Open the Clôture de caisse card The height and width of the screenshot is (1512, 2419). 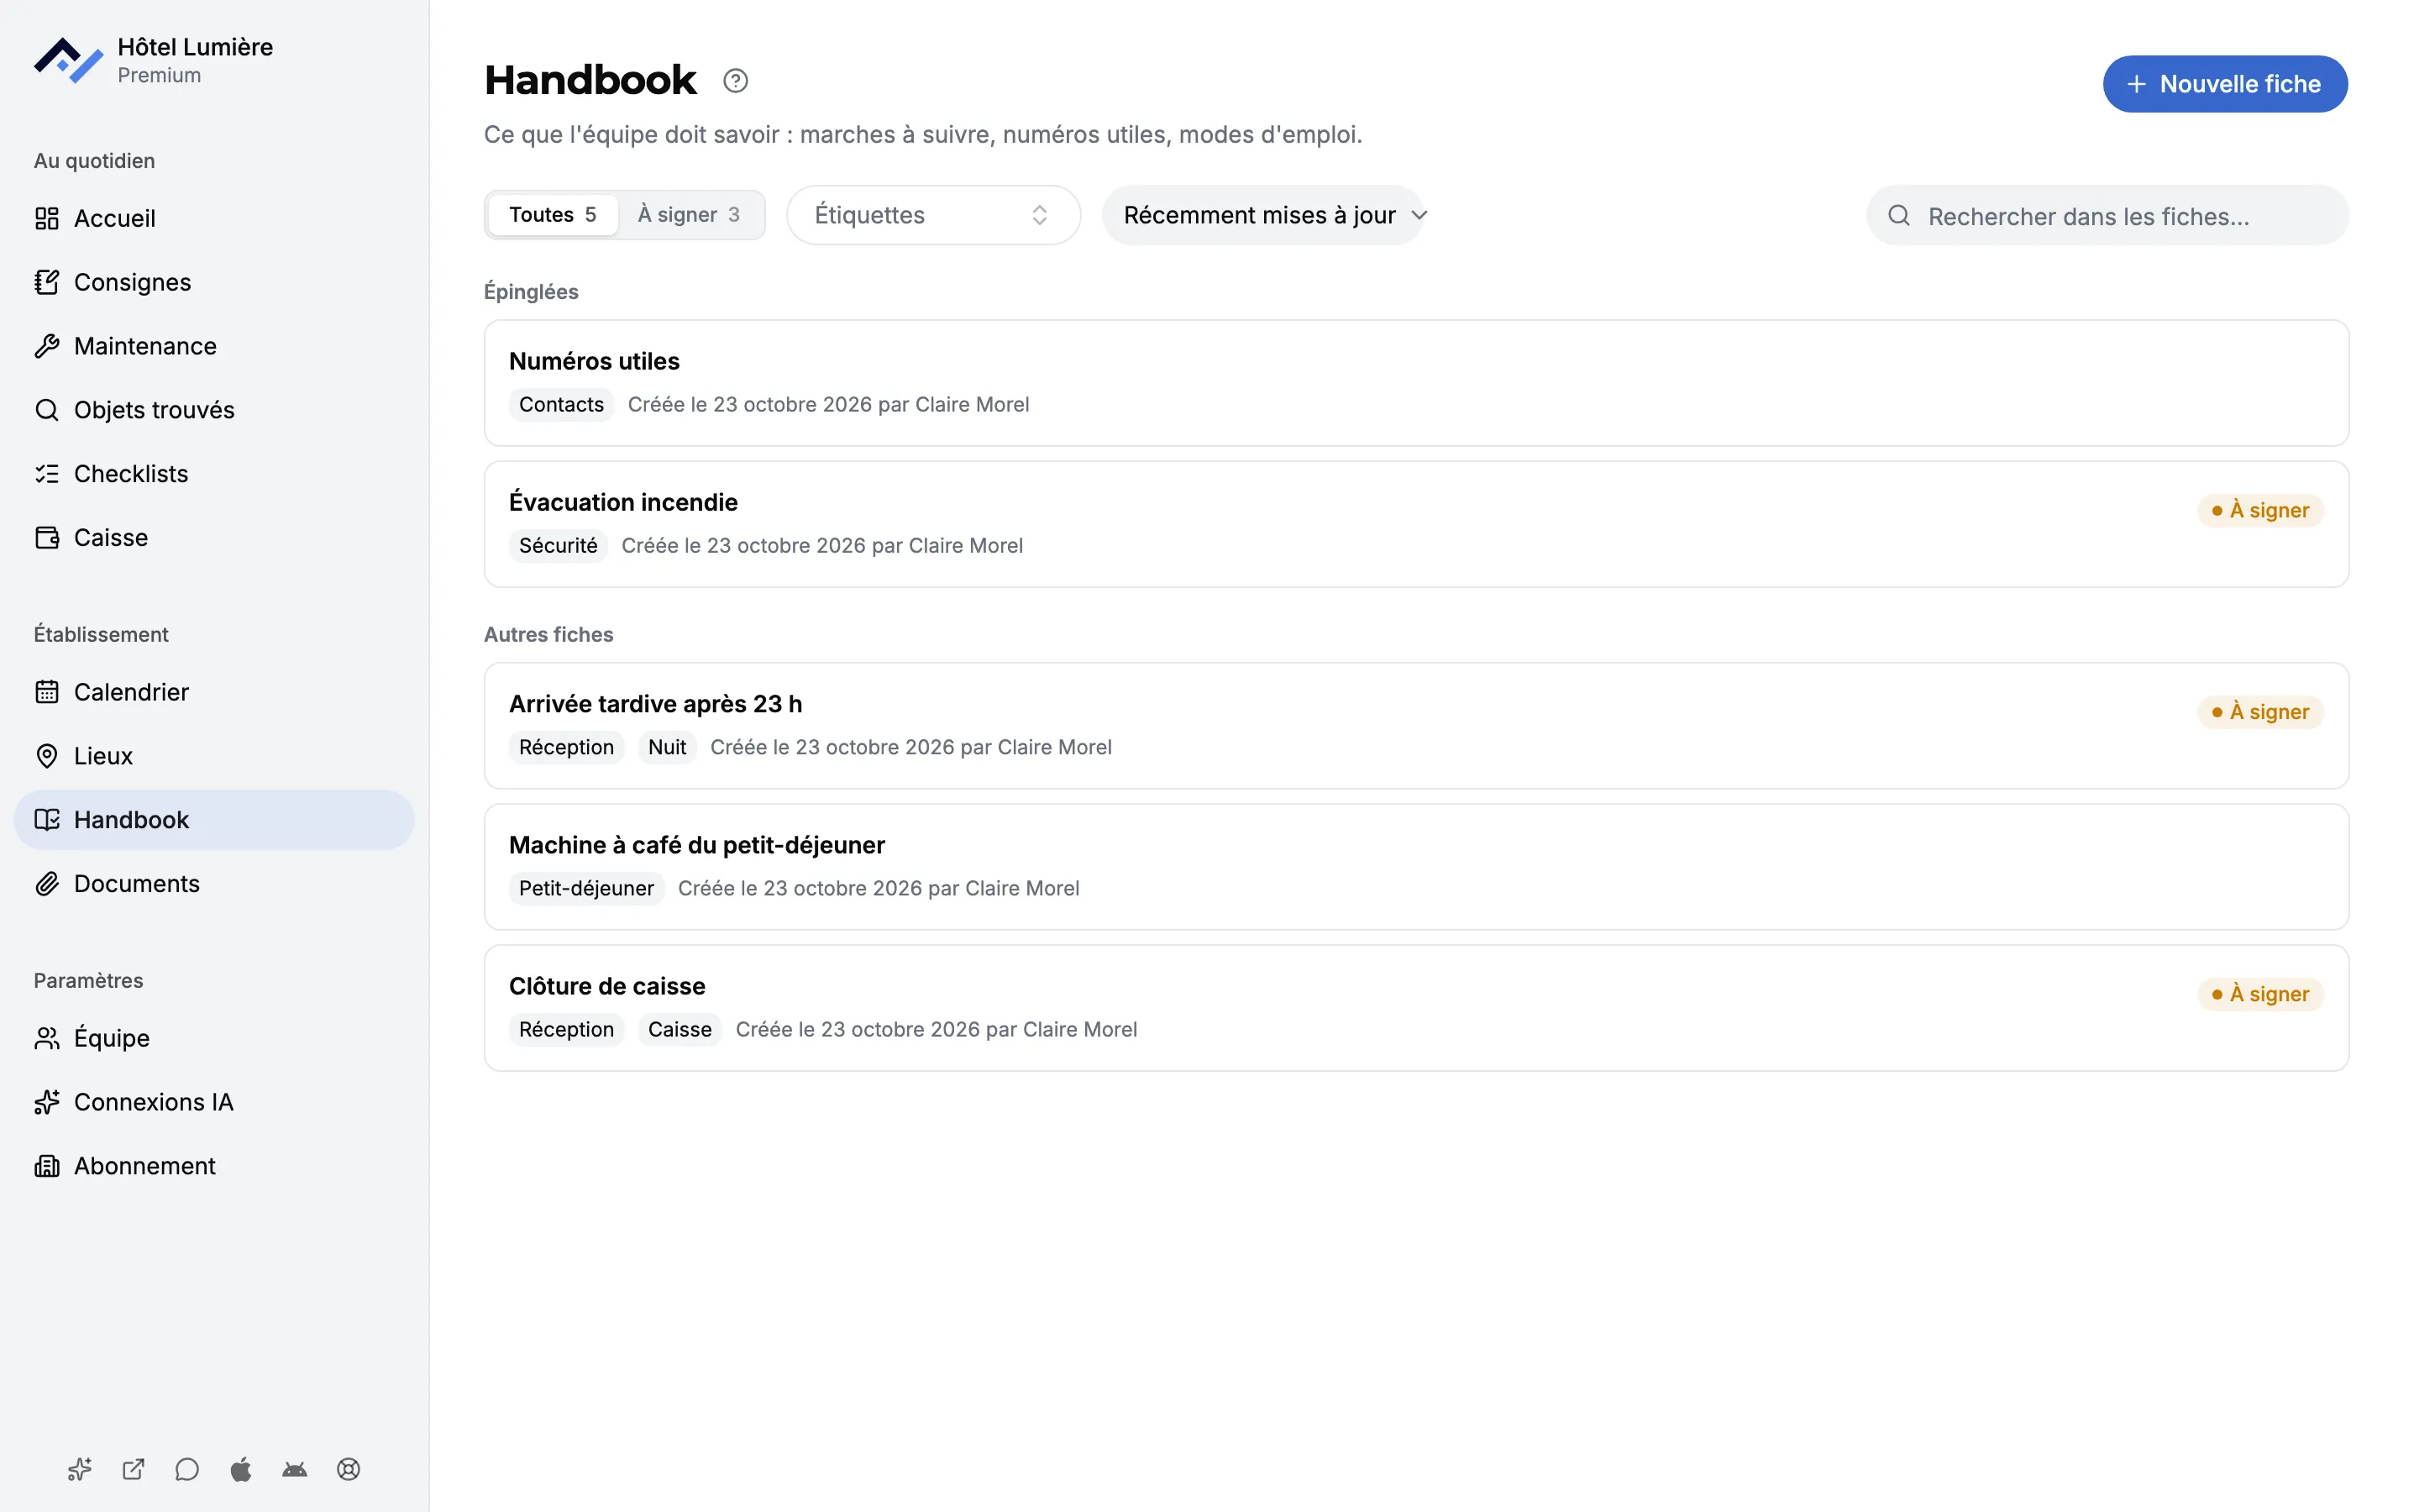click(x=1415, y=1008)
